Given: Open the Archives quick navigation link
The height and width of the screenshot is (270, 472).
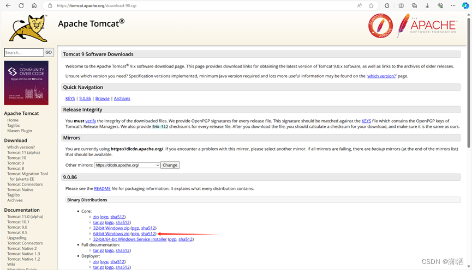Looking at the screenshot, I should pyautogui.click(x=122, y=98).
